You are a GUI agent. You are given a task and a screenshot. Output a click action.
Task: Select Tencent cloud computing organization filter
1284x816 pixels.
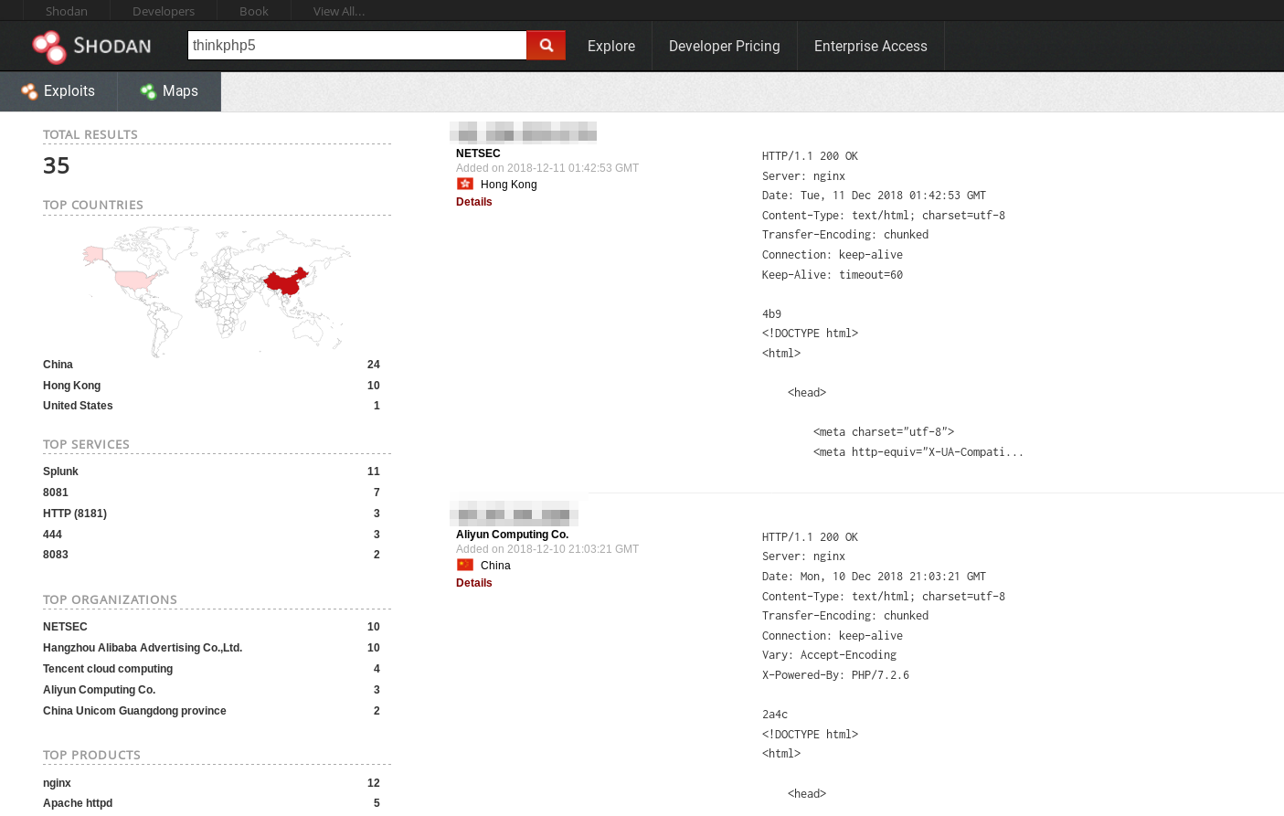[x=108, y=668]
